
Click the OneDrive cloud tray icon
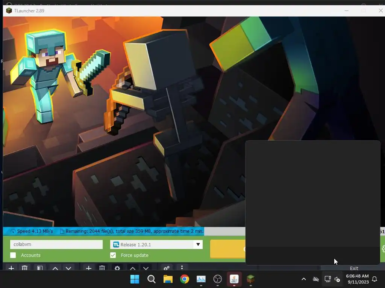pyautogui.click(x=316, y=279)
